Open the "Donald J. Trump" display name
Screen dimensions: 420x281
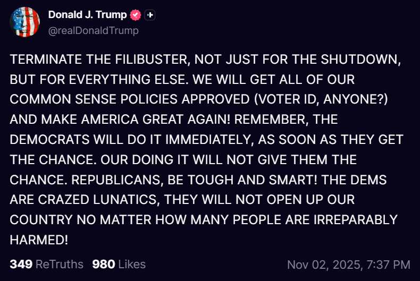87,15
